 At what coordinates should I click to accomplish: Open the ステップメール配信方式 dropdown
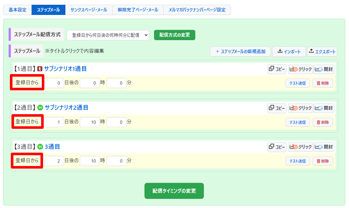pos(108,35)
